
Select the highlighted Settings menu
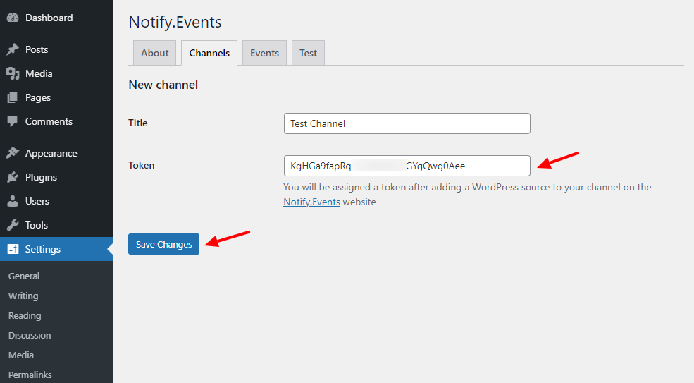click(x=56, y=249)
